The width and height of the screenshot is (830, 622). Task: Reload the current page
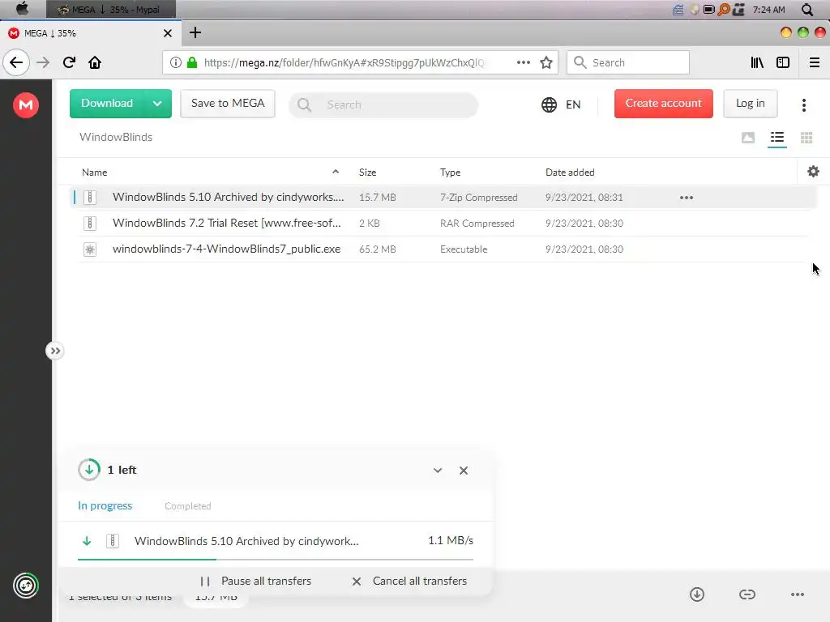point(70,62)
